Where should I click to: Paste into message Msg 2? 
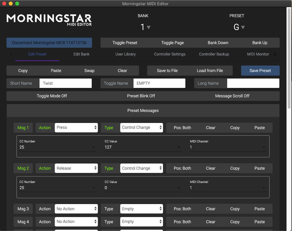pyautogui.click(x=260, y=168)
